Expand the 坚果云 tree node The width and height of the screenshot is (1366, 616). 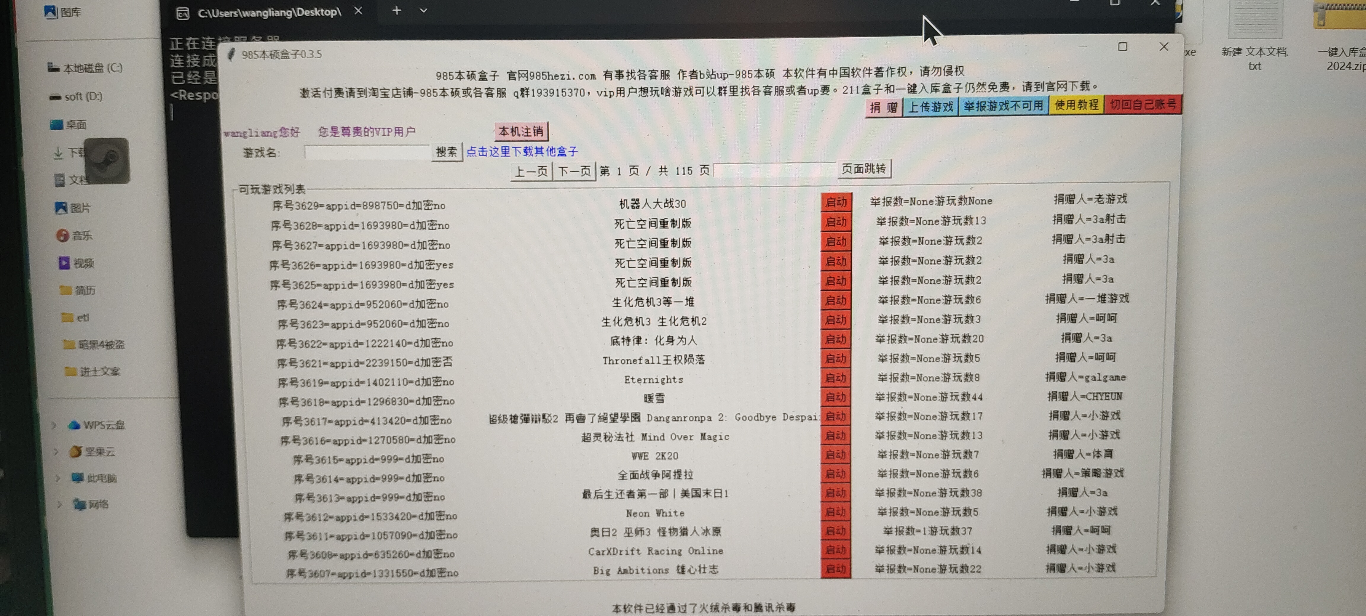[x=56, y=452]
